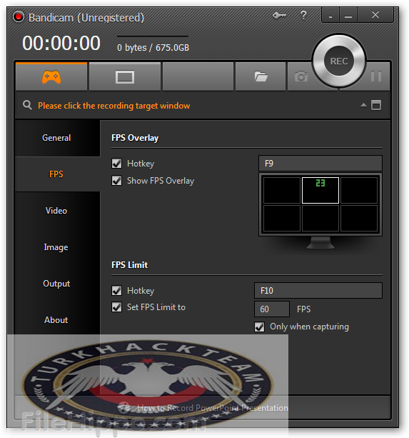409x438 pixels.
Task: Open help with the question mark icon
Action: pos(303,15)
